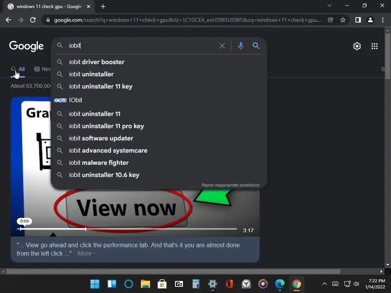Open Microsoft Store from taskbar
The image size is (391, 293).
(162, 284)
